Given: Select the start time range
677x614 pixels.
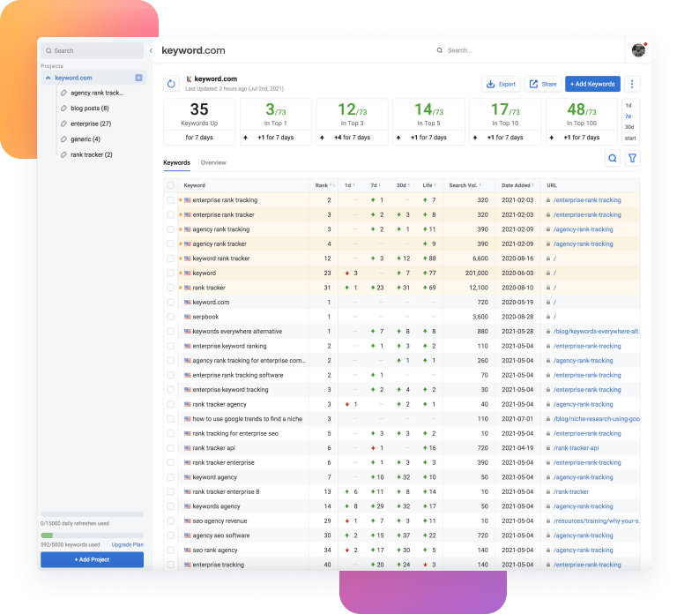Looking at the screenshot, I should 630,139.
